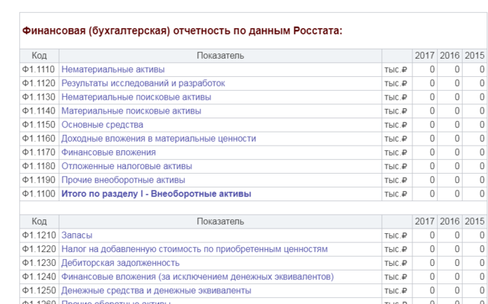Select code cell Ф1.1250
The height and width of the screenshot is (304, 488).
click(x=39, y=290)
